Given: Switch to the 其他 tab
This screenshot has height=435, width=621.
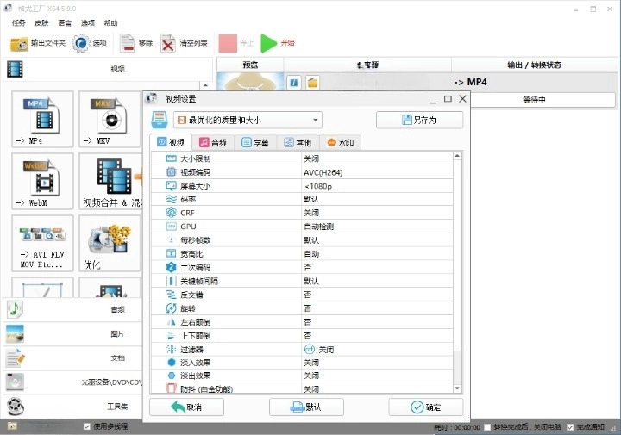Looking at the screenshot, I should [298, 142].
